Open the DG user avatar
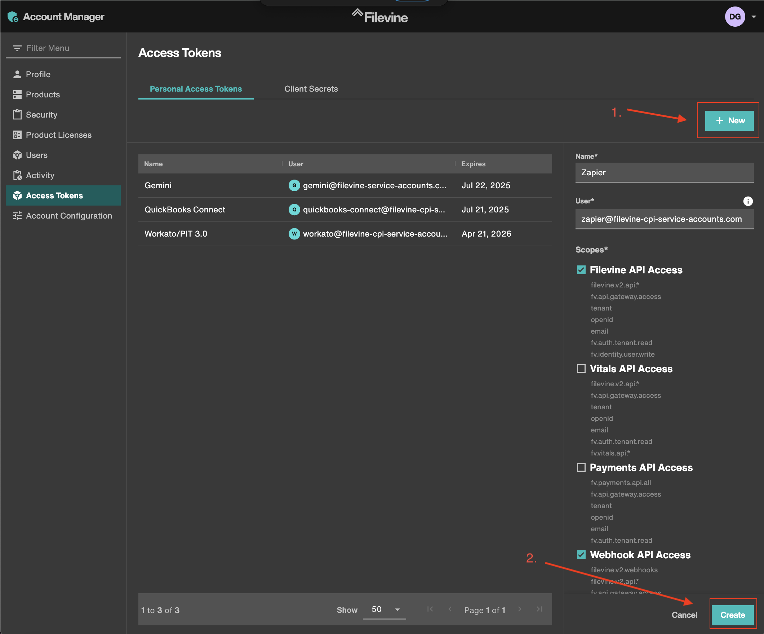This screenshot has width=764, height=634. coord(735,17)
